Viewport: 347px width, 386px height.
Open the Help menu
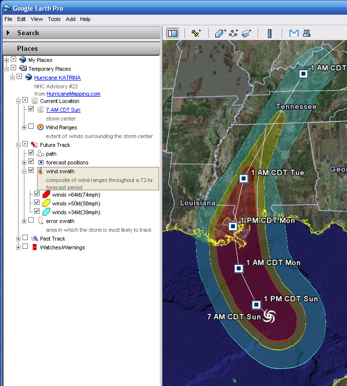pyautogui.click(x=85, y=19)
